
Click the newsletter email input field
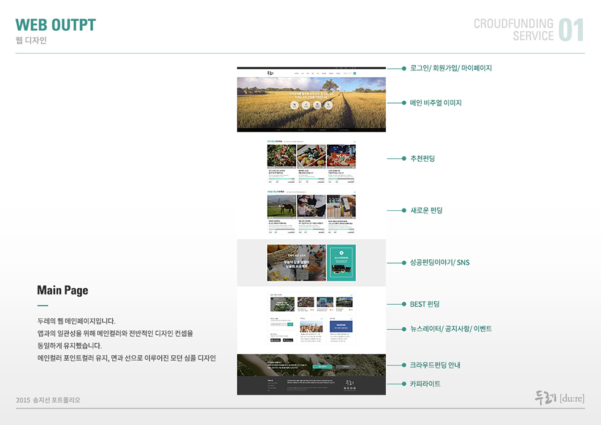pos(278,324)
